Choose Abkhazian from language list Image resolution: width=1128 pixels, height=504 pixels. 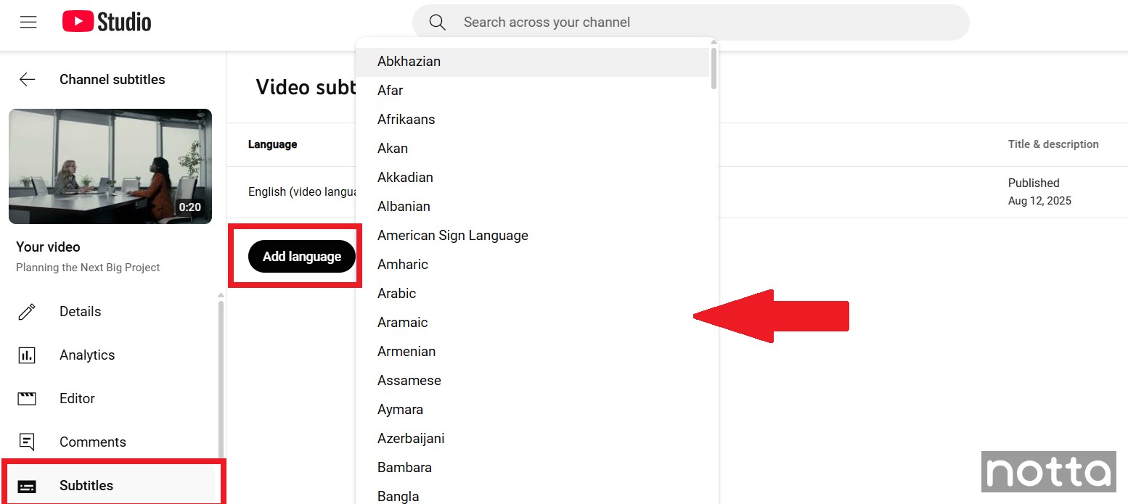pos(409,62)
